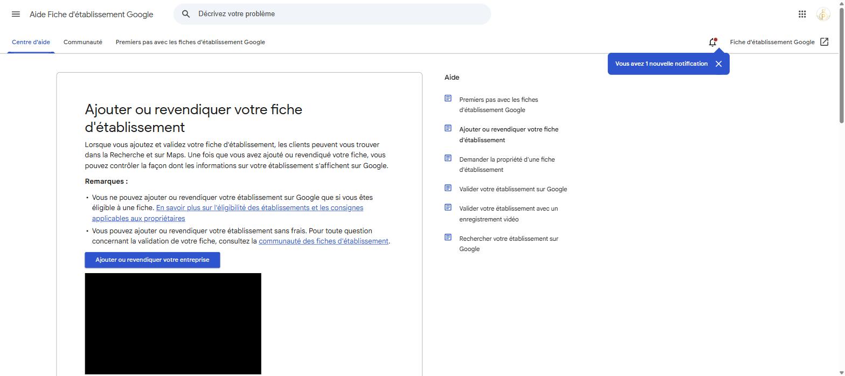
Task: Open communauté des fiches d'établissement link
Action: point(323,241)
